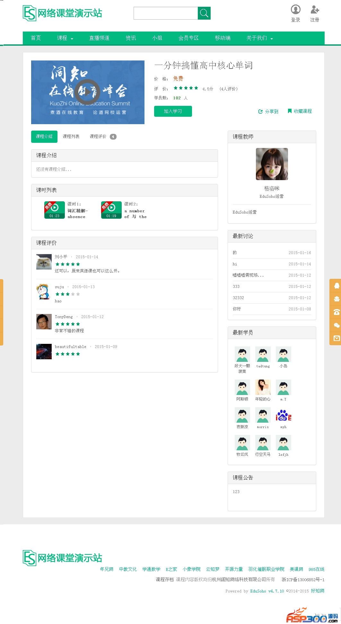Open student 好大一颗菠菜 avatar
This screenshot has height=624, width=341.
click(242, 354)
